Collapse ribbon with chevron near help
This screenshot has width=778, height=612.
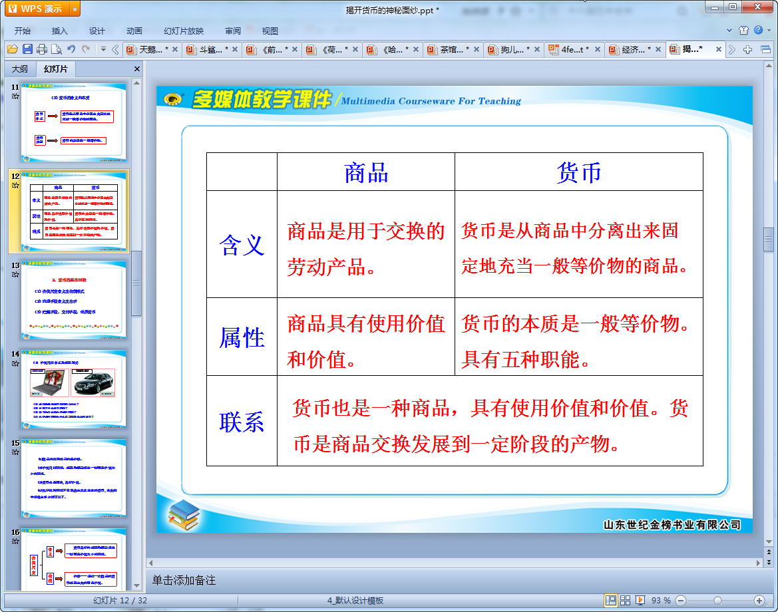point(729,30)
